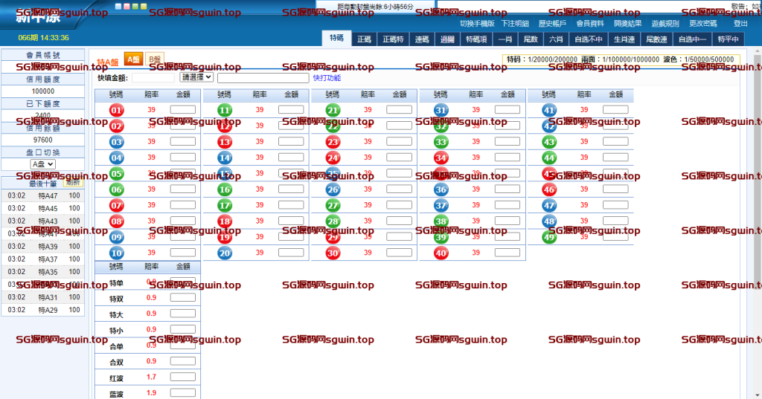Click the red number 24 ball
Image resolution: width=762 pixels, height=399 pixels.
point(333,158)
